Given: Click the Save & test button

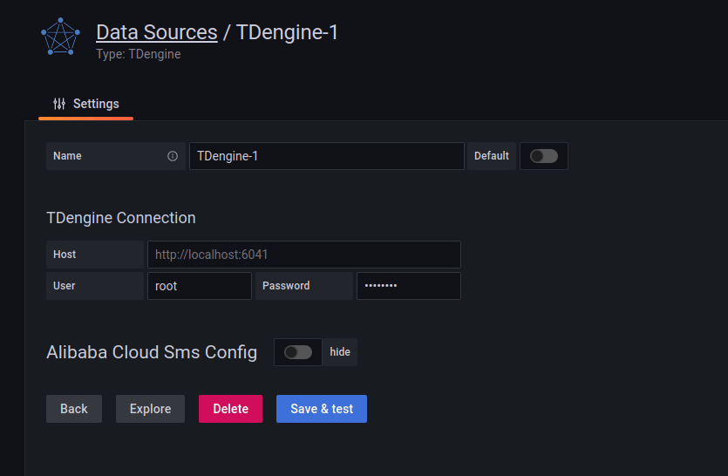Looking at the screenshot, I should 322,409.
